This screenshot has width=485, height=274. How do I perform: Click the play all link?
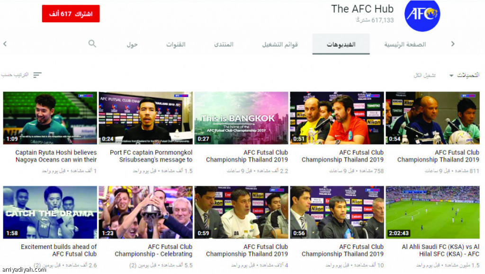[424, 75]
